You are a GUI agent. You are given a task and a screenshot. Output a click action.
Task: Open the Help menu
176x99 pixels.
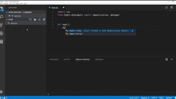25,4
